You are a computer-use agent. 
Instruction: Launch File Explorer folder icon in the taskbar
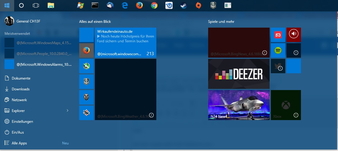(51, 6)
